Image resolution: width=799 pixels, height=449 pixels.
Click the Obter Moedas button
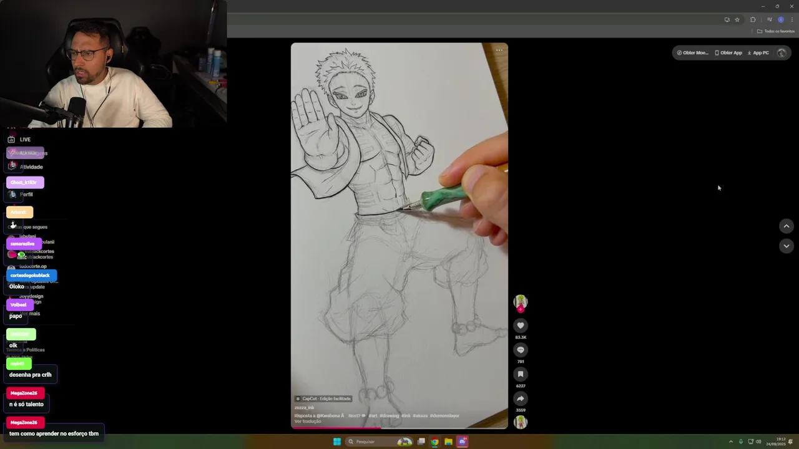(692, 53)
